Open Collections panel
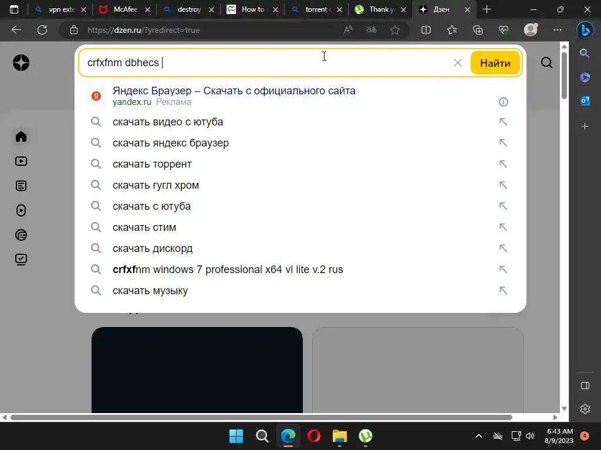 478,30
